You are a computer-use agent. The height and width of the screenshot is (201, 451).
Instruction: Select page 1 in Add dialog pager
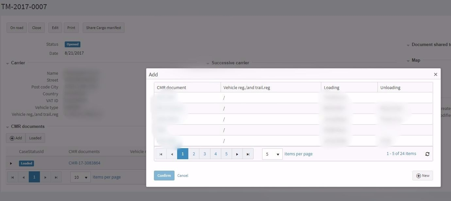183,154
